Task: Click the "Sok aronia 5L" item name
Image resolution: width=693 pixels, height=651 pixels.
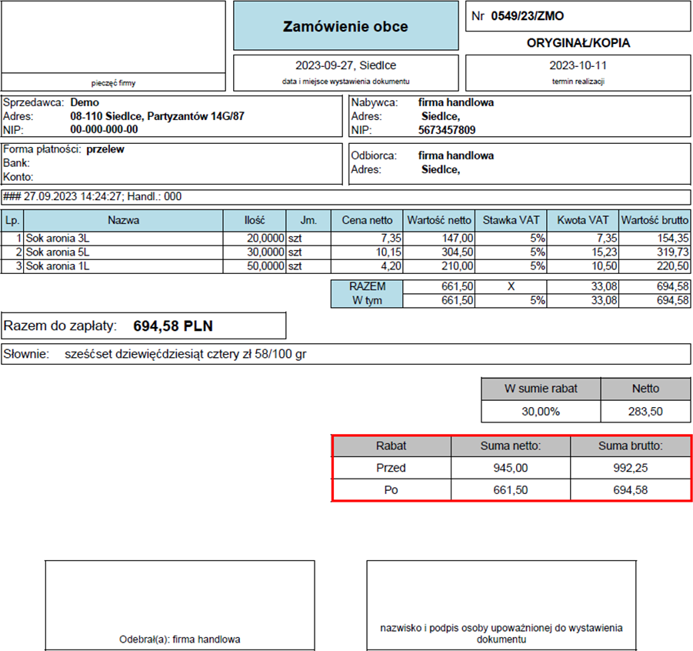Action: click(x=58, y=252)
